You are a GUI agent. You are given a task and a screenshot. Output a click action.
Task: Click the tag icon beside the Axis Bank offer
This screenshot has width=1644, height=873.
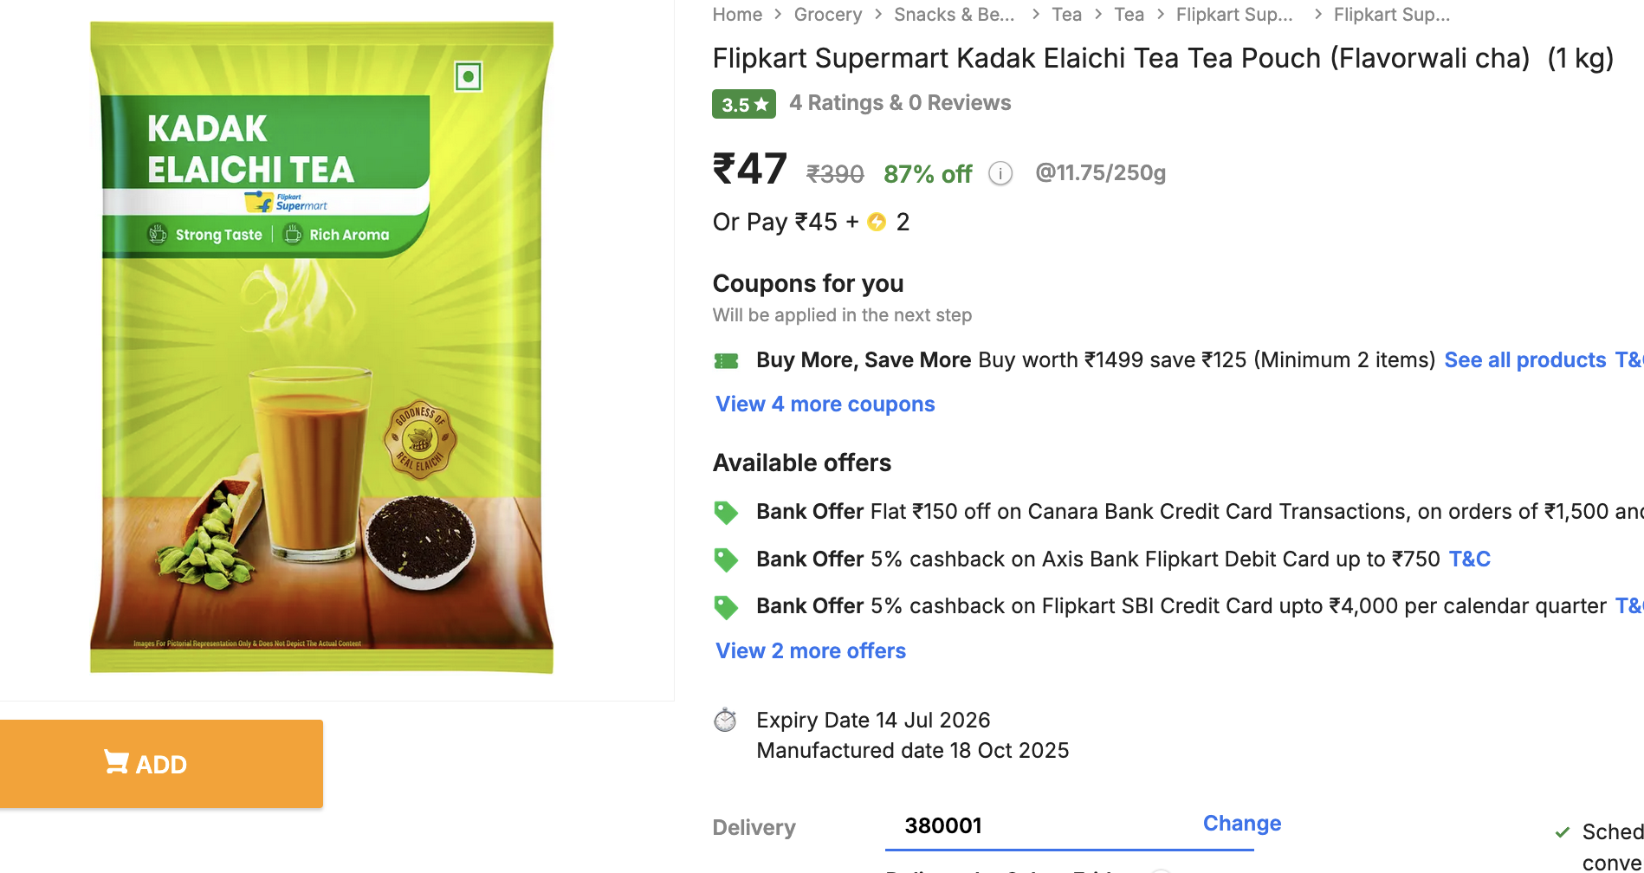[x=726, y=559]
